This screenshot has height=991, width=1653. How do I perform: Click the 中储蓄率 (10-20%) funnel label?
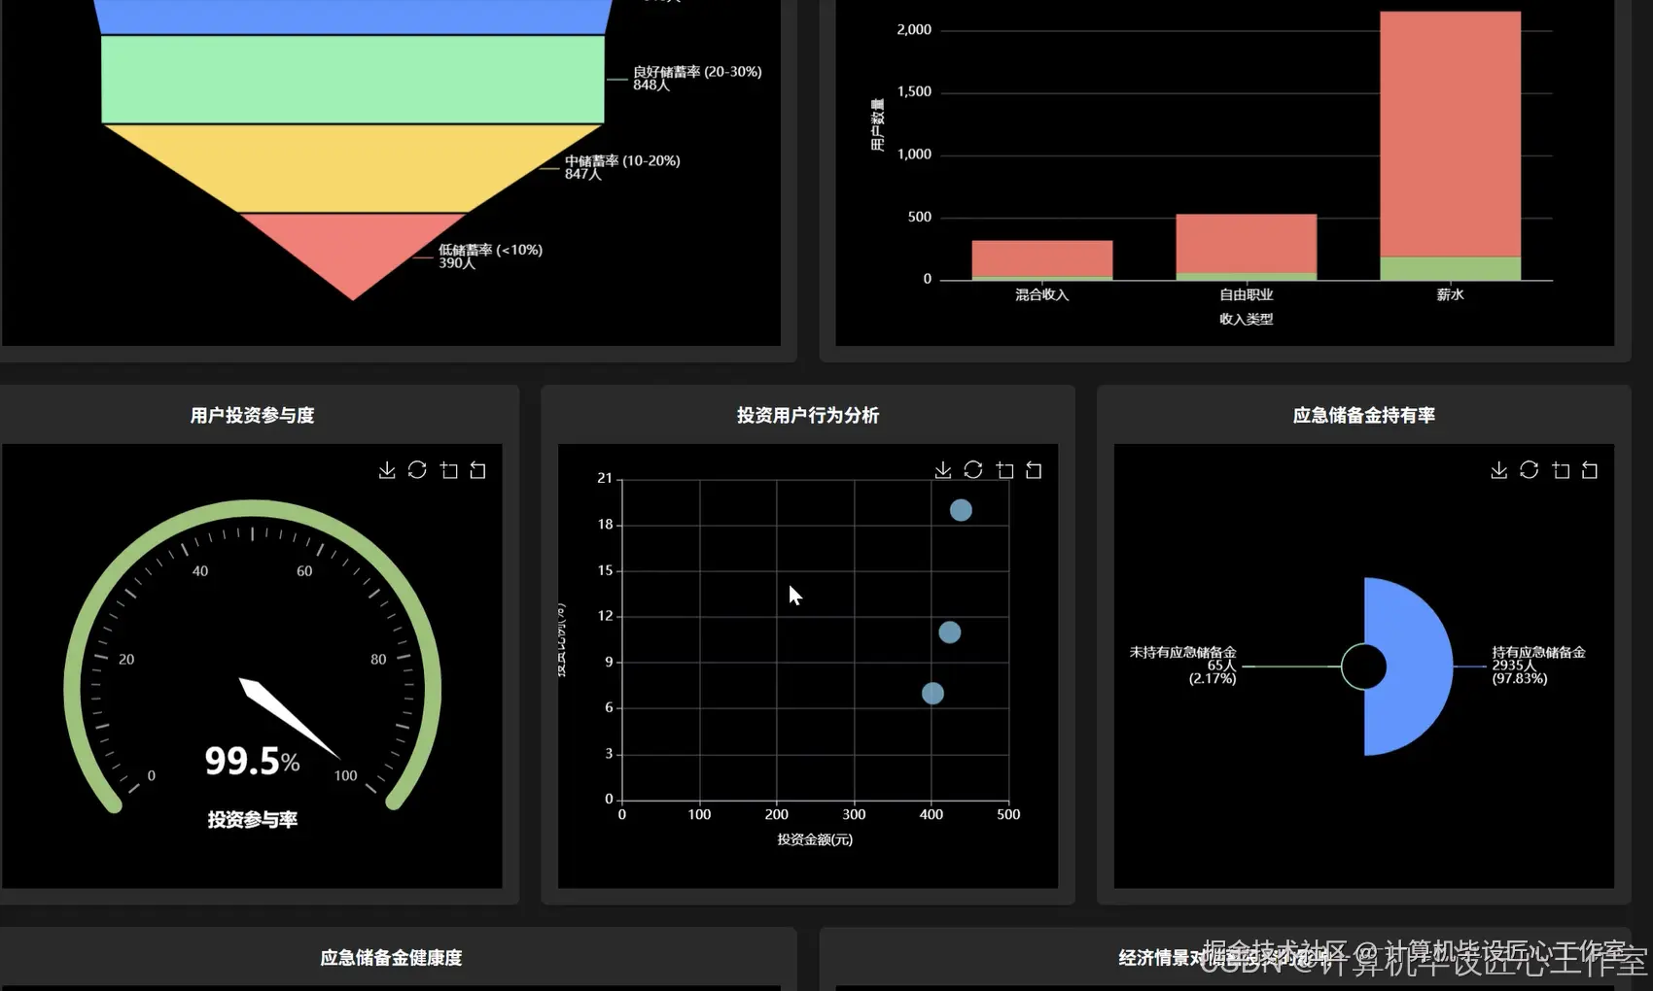[x=622, y=167]
